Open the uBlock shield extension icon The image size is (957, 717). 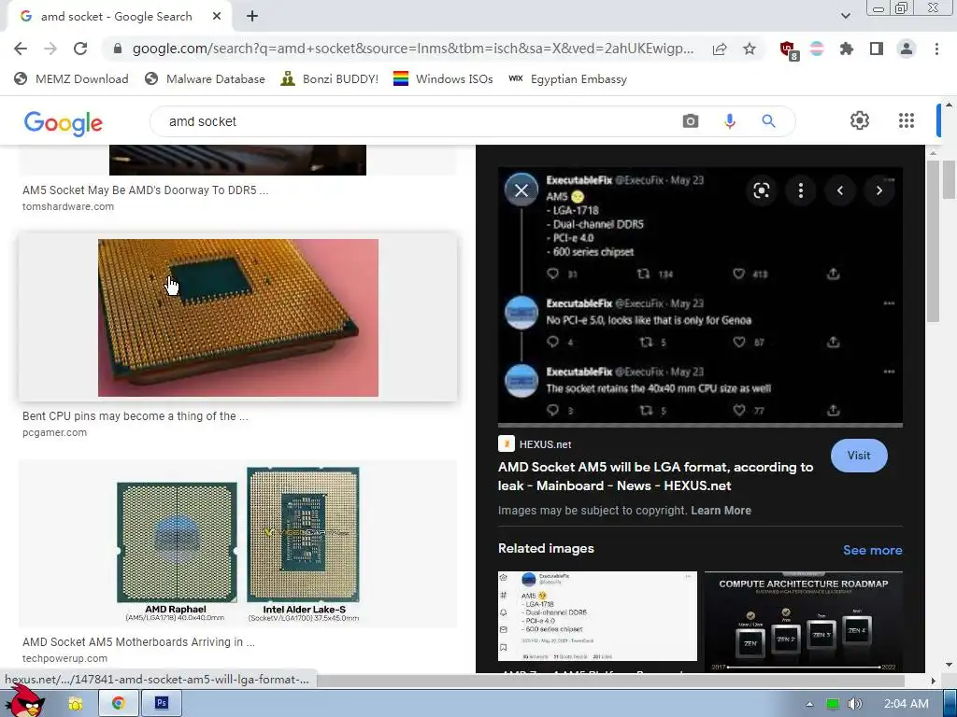pyautogui.click(x=788, y=50)
